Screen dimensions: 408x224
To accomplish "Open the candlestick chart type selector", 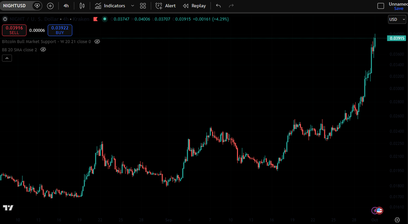I will click(x=82, y=6).
